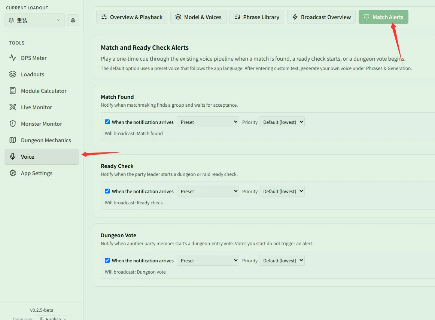Open the Monster Monitor tool

coord(42,124)
